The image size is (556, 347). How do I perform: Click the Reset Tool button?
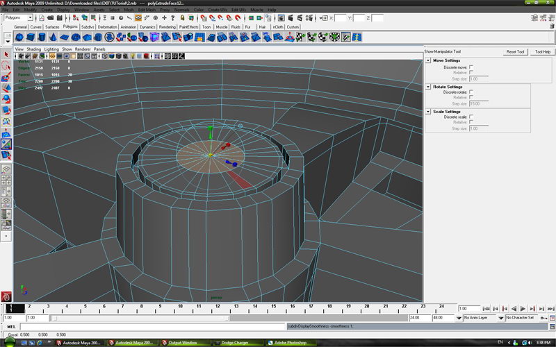pos(515,51)
